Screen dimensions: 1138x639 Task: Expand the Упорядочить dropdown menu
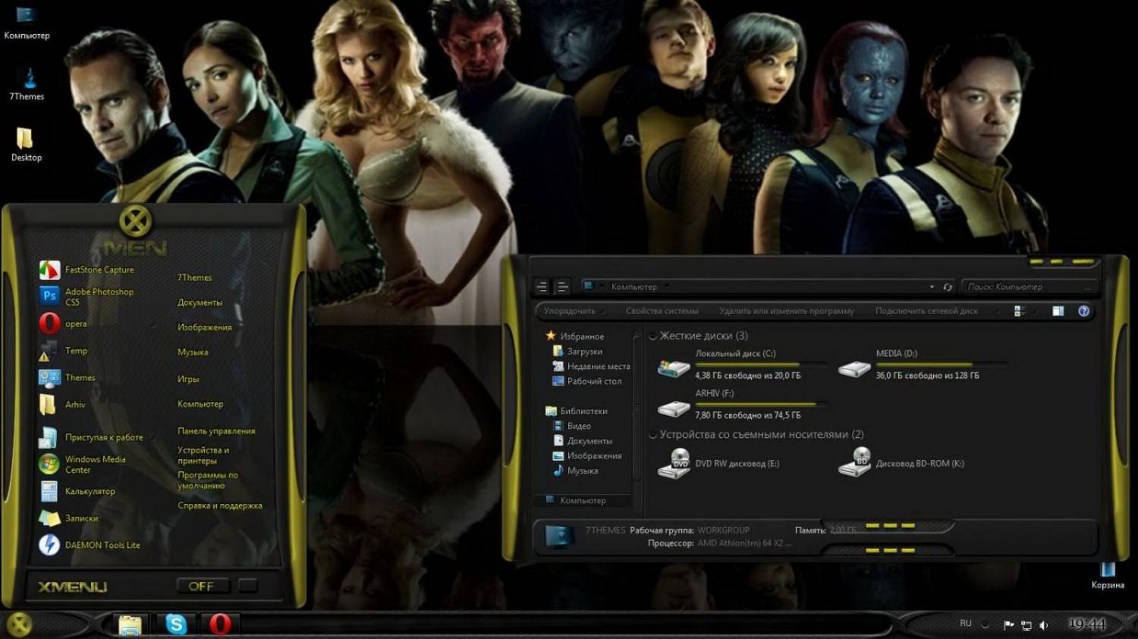pyautogui.click(x=571, y=311)
